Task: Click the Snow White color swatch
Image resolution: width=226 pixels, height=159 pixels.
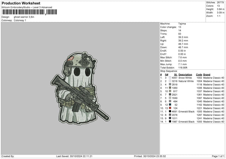Action: pyautogui.click(x=170, y=78)
